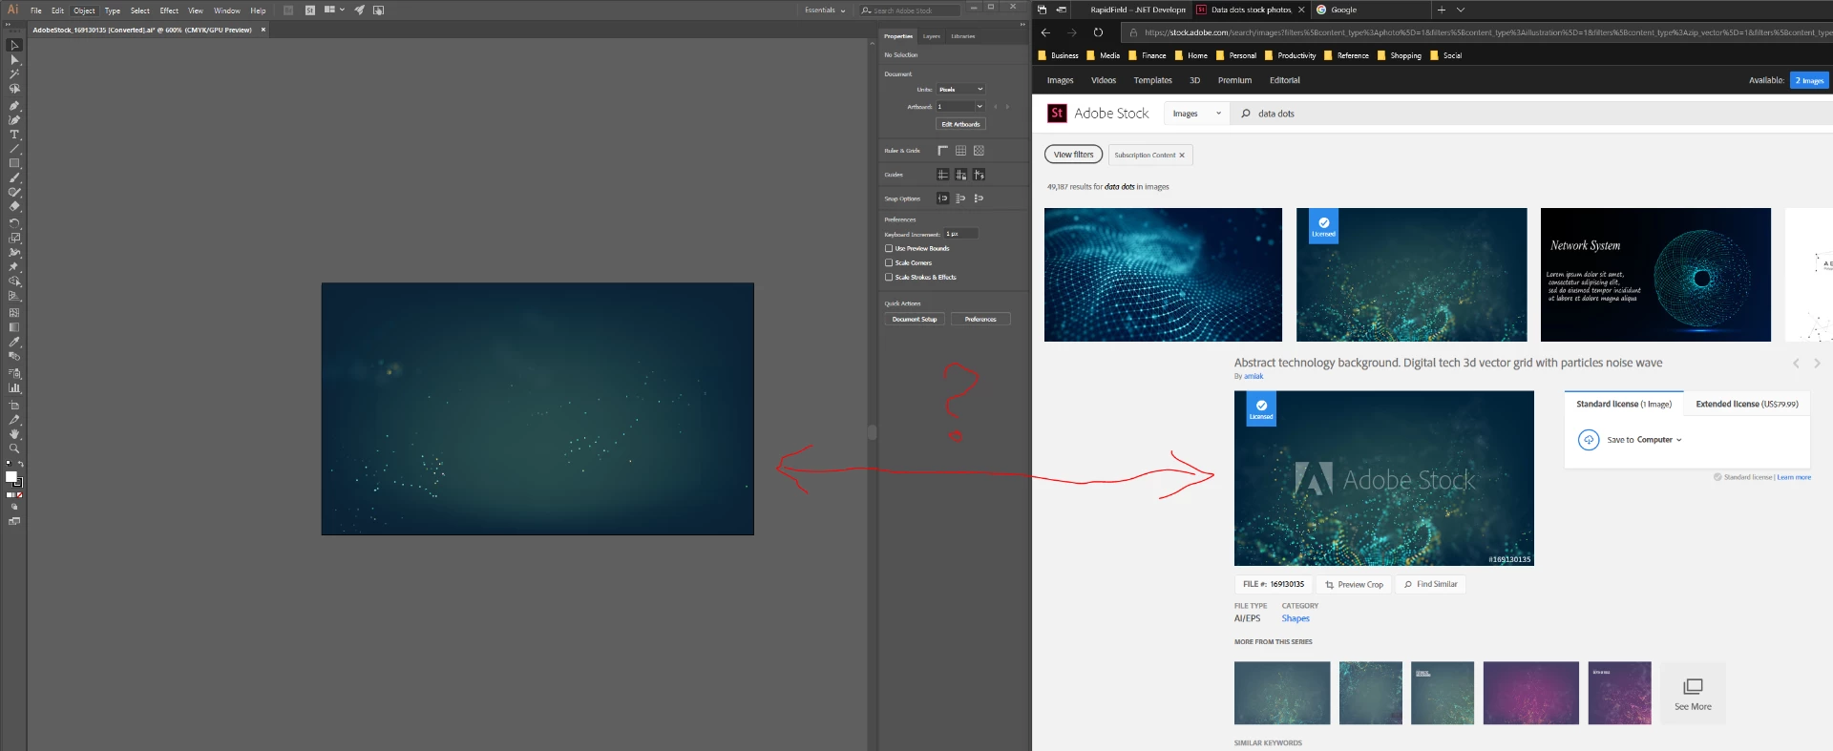Open the Object menu

84,10
